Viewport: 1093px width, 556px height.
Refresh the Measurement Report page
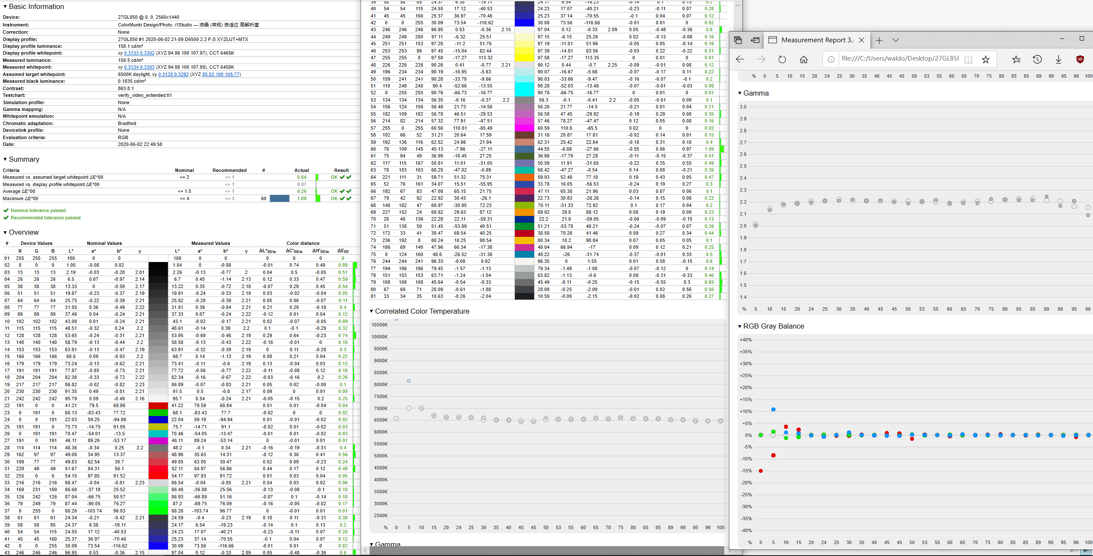click(782, 59)
